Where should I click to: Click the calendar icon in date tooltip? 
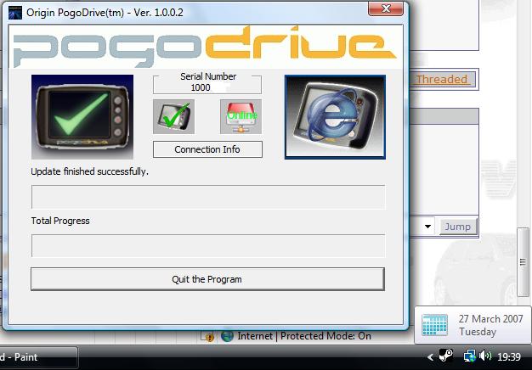434,325
